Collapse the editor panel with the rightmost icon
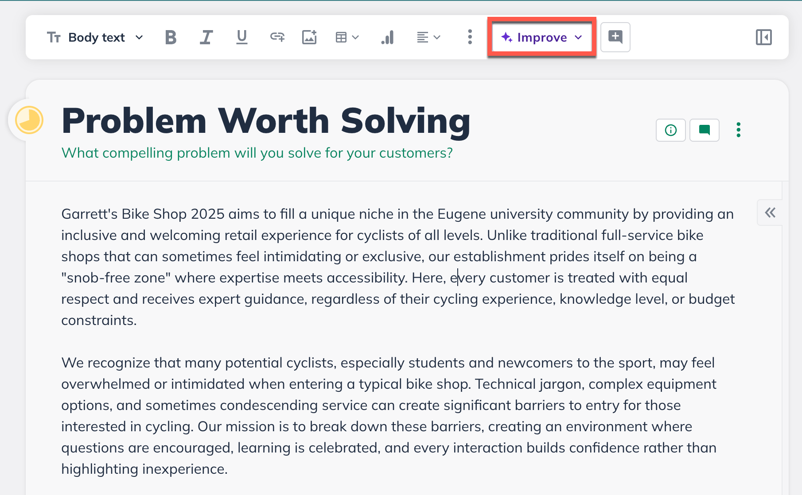Screen dimensions: 802x495 763,37
